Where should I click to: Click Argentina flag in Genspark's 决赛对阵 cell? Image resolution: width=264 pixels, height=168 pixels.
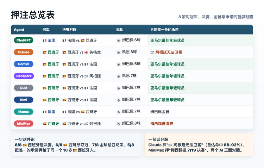(86, 76)
